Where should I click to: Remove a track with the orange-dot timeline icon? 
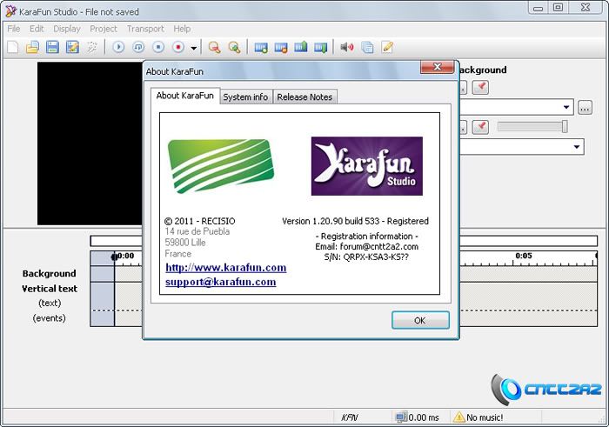tap(281, 48)
